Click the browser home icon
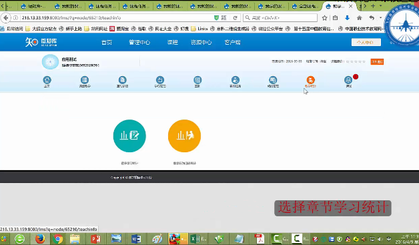The image size is (419, 245). 360,18
